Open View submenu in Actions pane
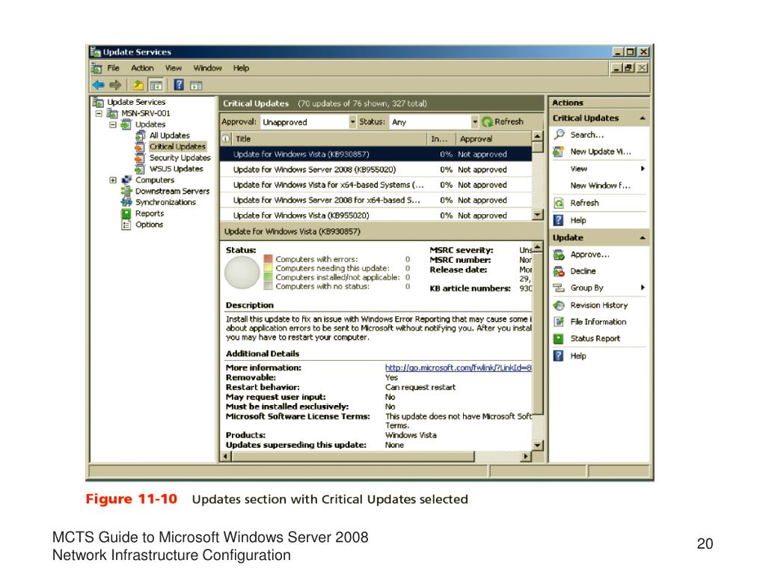The image size is (766, 575). [x=599, y=168]
